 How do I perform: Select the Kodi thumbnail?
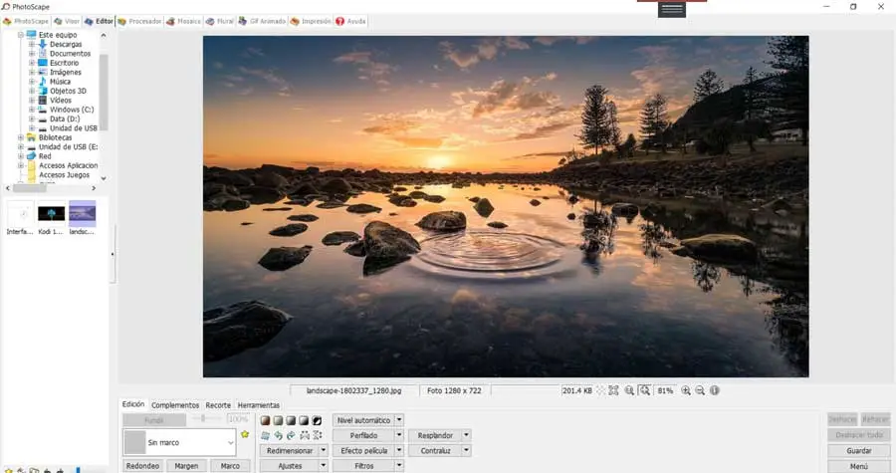(51, 217)
